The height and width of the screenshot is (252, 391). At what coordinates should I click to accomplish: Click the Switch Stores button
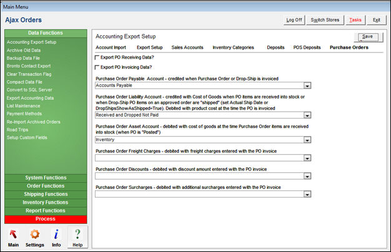(325, 20)
